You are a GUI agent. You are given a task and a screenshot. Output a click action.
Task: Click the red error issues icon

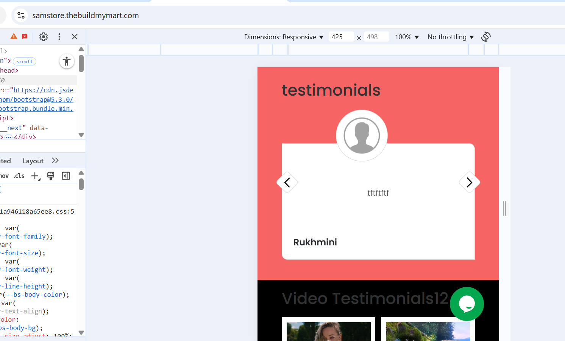pos(25,36)
